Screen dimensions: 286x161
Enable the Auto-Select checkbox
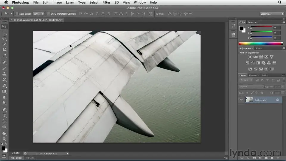coord(17,14)
